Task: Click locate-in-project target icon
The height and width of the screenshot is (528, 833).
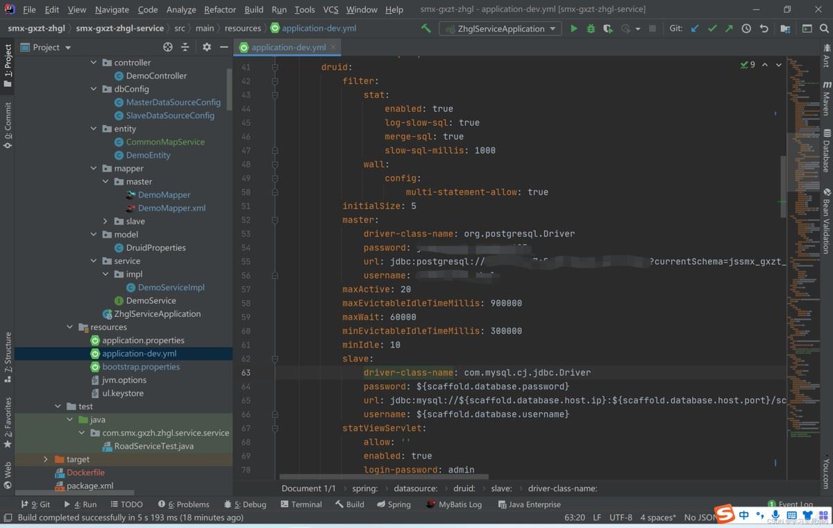Action: tap(167, 47)
